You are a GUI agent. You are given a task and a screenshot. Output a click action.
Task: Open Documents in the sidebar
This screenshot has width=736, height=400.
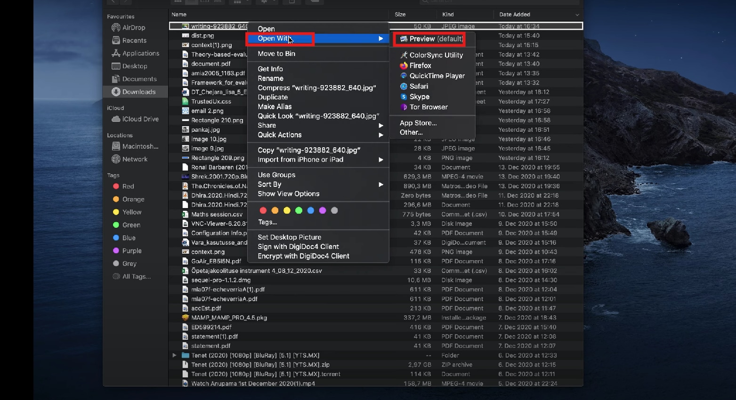[x=134, y=79]
